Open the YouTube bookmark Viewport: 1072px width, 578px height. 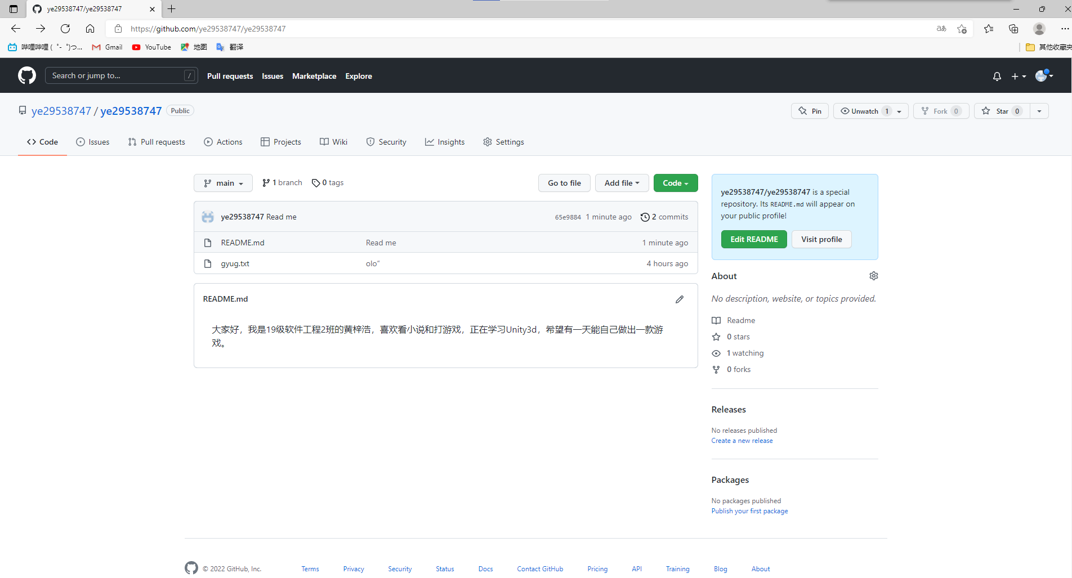pos(151,47)
